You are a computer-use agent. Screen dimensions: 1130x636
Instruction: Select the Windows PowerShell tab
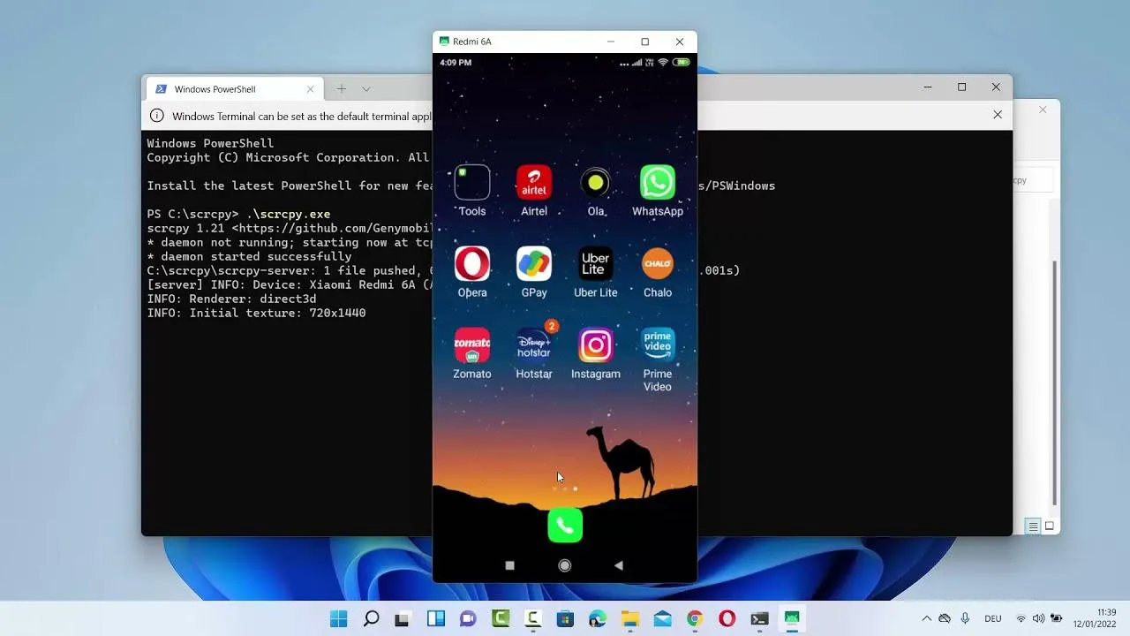pyautogui.click(x=234, y=89)
